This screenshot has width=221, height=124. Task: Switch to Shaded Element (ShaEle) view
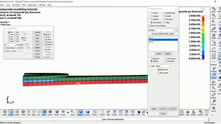[x=11, y=113]
